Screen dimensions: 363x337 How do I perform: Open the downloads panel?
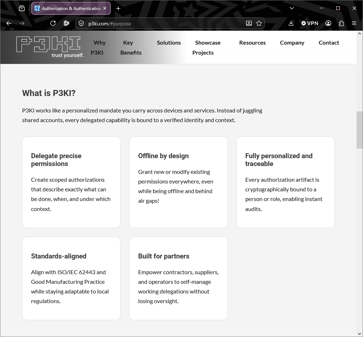click(291, 23)
